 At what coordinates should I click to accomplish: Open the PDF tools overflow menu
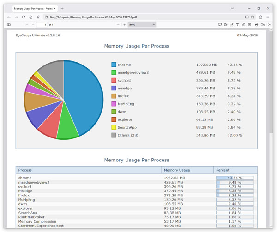[x=270, y=24]
